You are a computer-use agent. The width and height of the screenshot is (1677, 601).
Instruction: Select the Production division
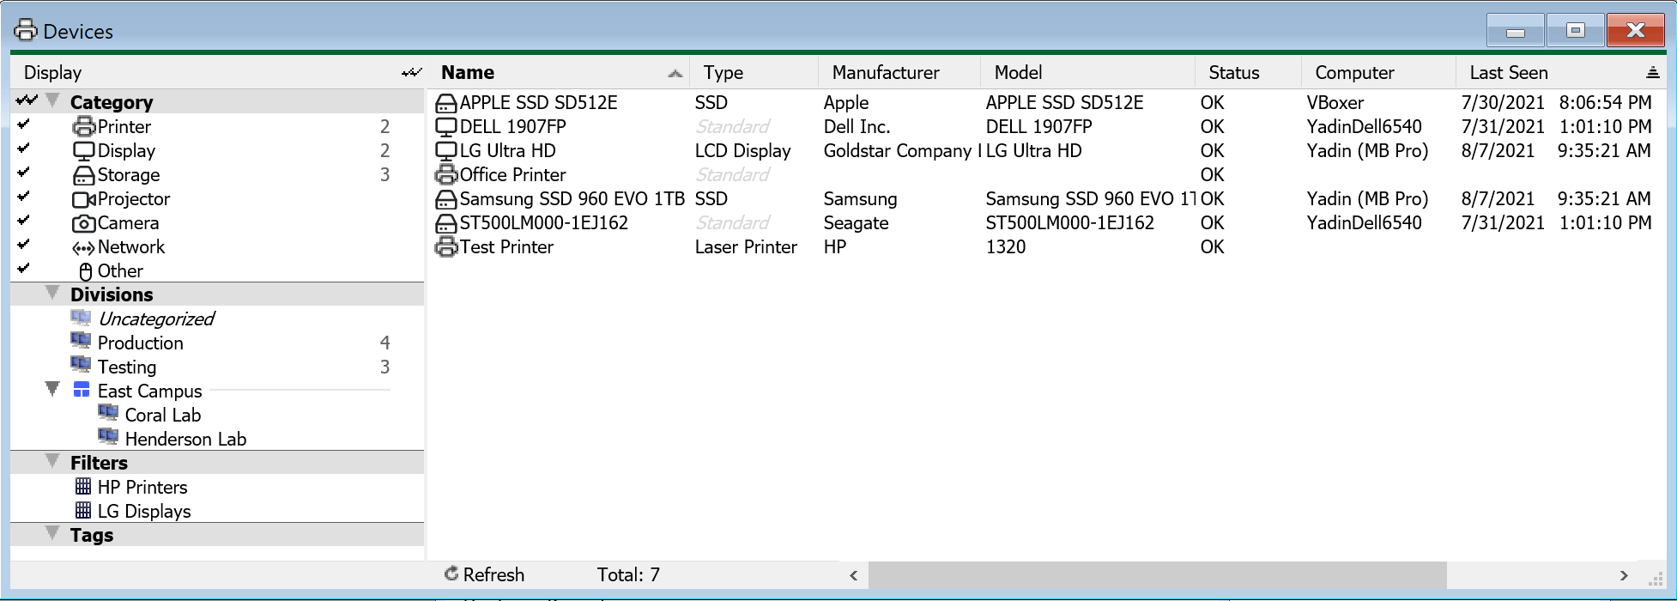pos(140,343)
